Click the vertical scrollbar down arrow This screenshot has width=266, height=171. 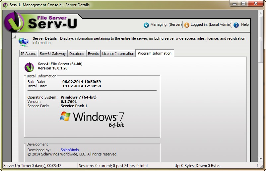point(261,159)
